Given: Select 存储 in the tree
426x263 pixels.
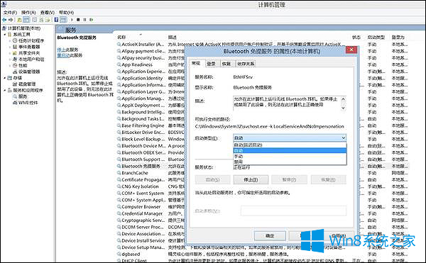Looking at the screenshot, I should coord(18,78).
